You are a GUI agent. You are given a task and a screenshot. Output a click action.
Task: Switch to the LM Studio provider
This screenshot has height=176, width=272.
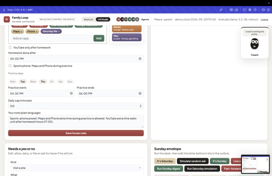pos(103,19)
